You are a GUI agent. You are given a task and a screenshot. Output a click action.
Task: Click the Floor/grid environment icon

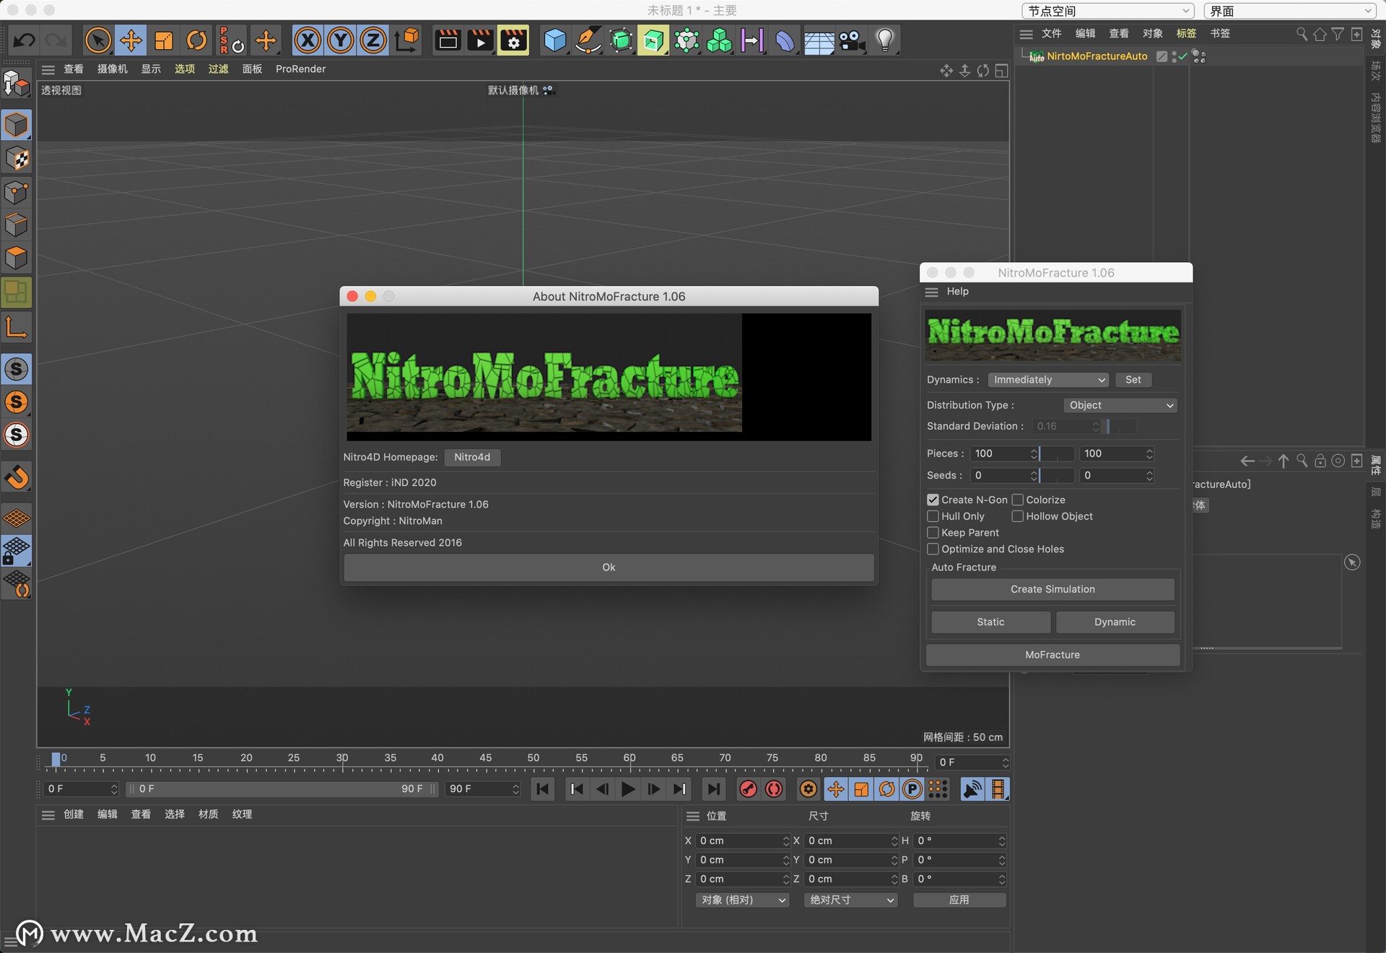(x=819, y=42)
